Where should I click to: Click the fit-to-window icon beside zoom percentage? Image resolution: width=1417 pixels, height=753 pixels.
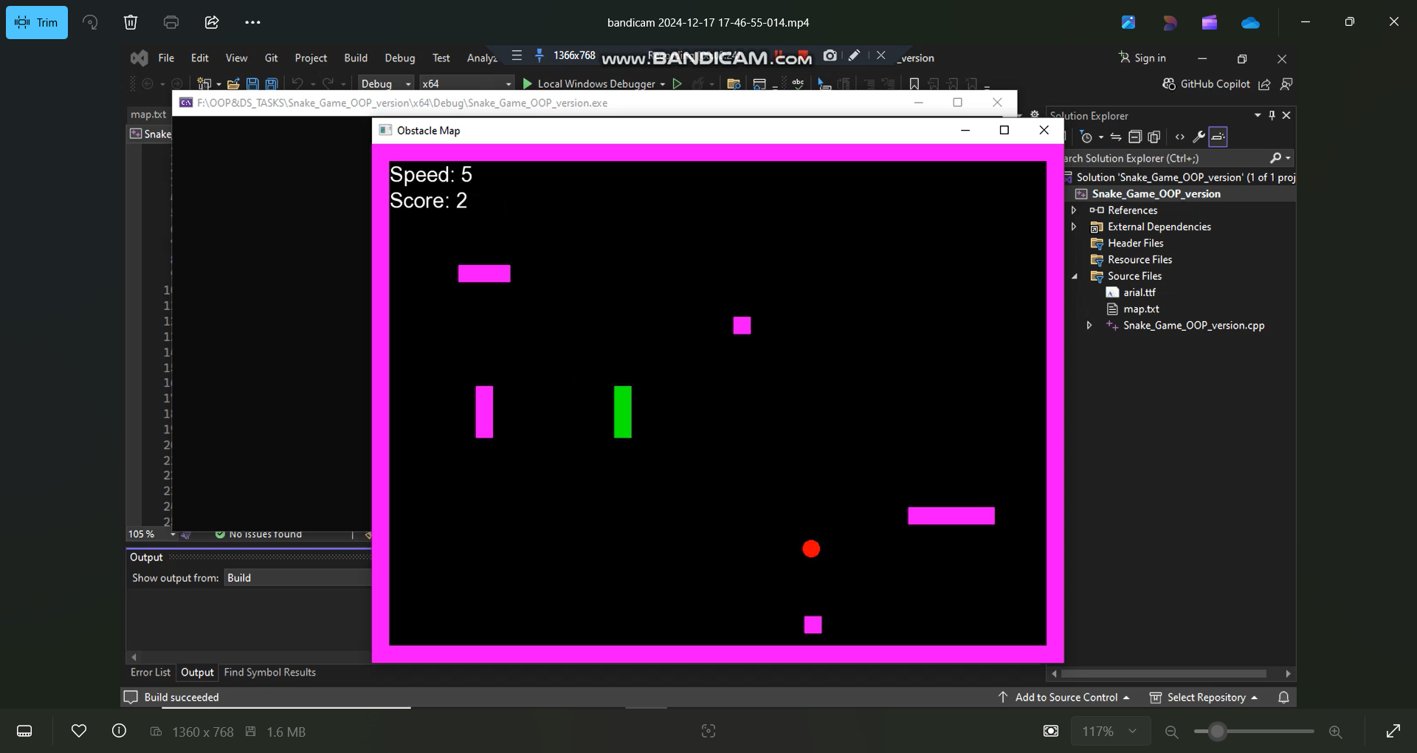click(x=1051, y=731)
